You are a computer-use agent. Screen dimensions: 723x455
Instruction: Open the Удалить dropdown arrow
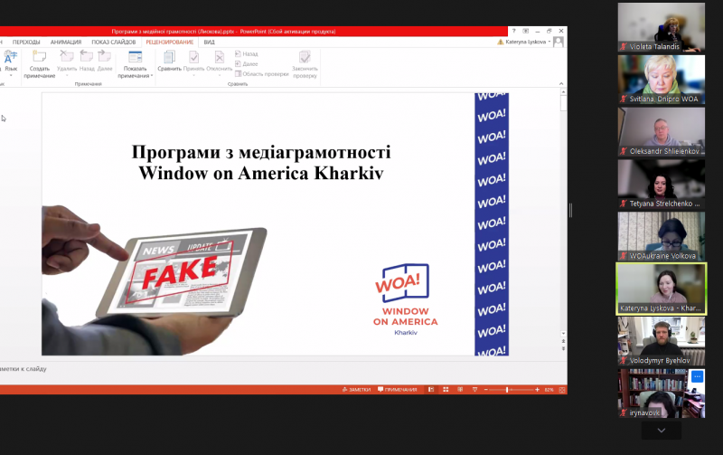(x=67, y=75)
